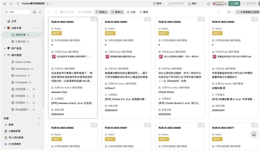Image resolution: width=260 pixels, height=153 pixels.
Task: Open the 待审稿件 view
Action: pos(23,103)
